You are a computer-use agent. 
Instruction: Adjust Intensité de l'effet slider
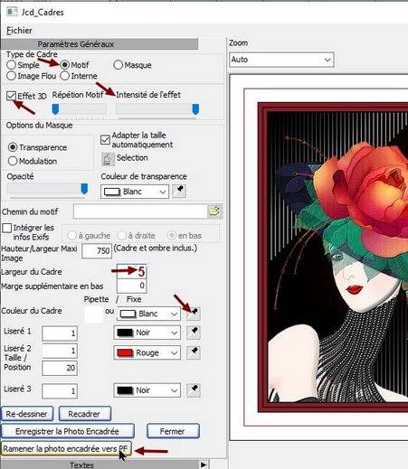(x=157, y=109)
